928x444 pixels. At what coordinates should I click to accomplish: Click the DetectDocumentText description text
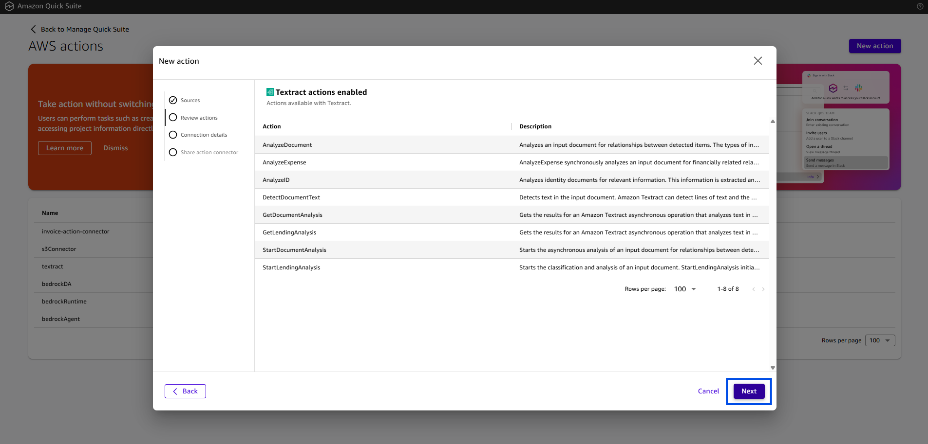click(x=638, y=197)
